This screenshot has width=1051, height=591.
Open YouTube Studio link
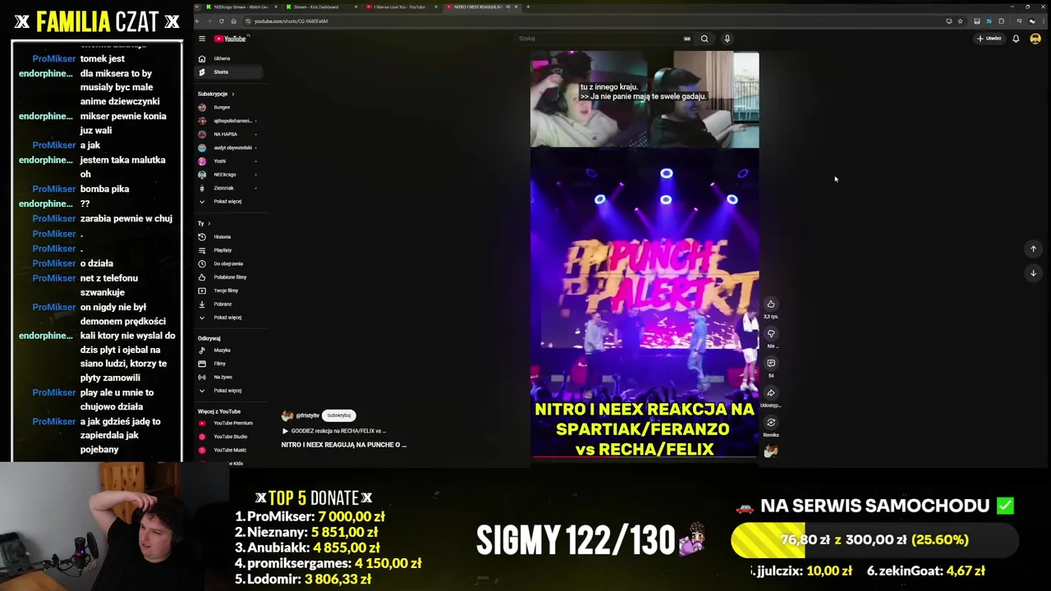(x=230, y=437)
